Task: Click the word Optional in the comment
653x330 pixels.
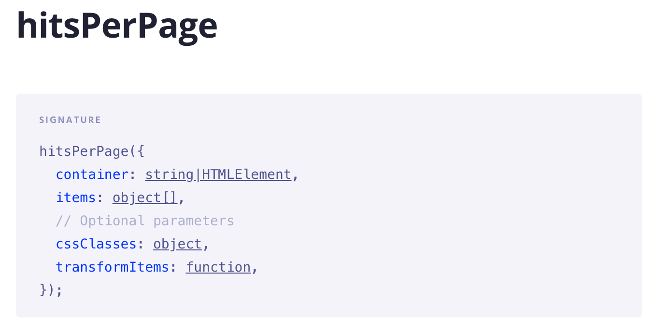Action: pos(112,221)
